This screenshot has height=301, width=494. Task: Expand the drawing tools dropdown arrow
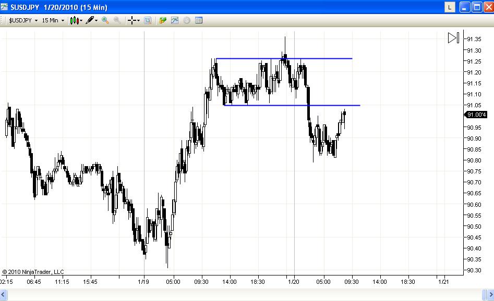coord(97,21)
